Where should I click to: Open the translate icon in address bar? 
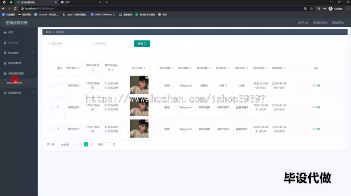click(x=305, y=9)
